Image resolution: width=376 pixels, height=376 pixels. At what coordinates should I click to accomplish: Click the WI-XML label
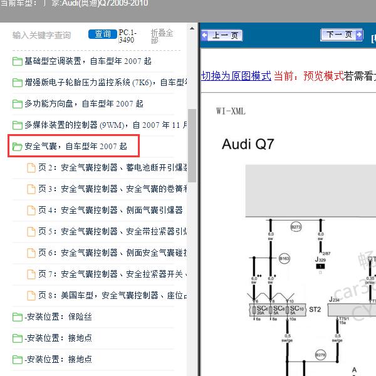231,112
